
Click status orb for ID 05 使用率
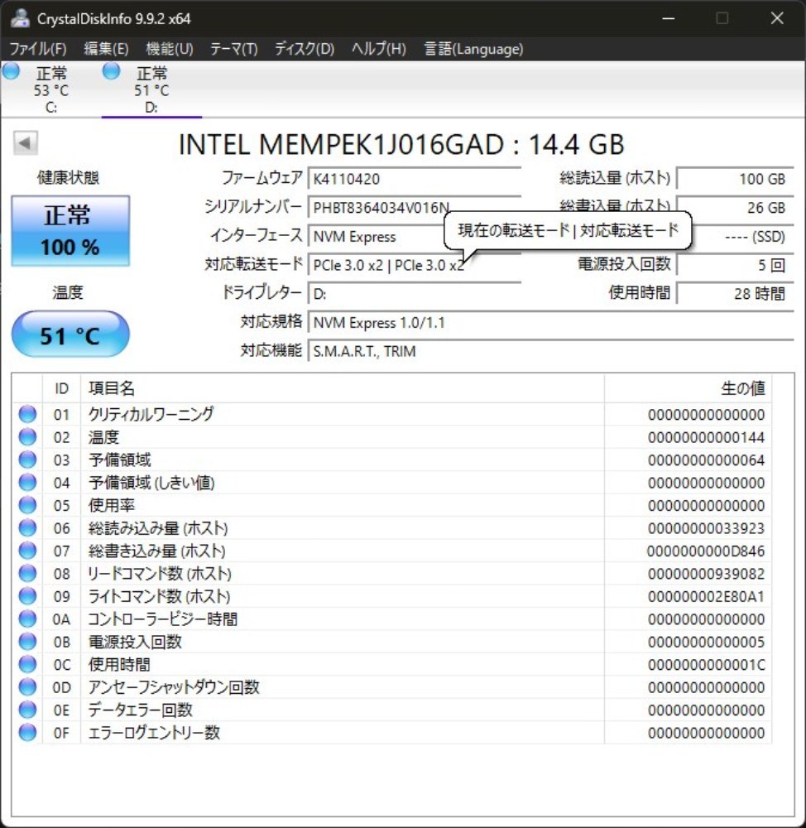[x=27, y=505]
